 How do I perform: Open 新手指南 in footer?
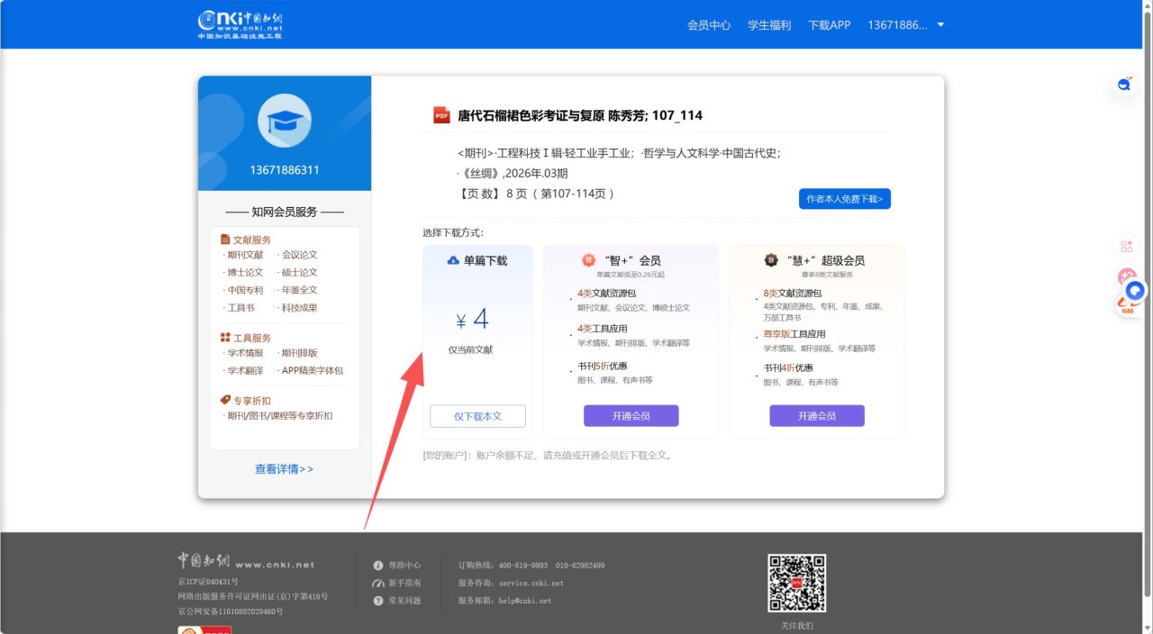(x=404, y=583)
